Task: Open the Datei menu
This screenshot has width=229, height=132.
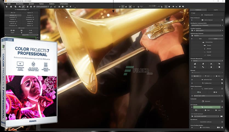Action: point(9,4)
